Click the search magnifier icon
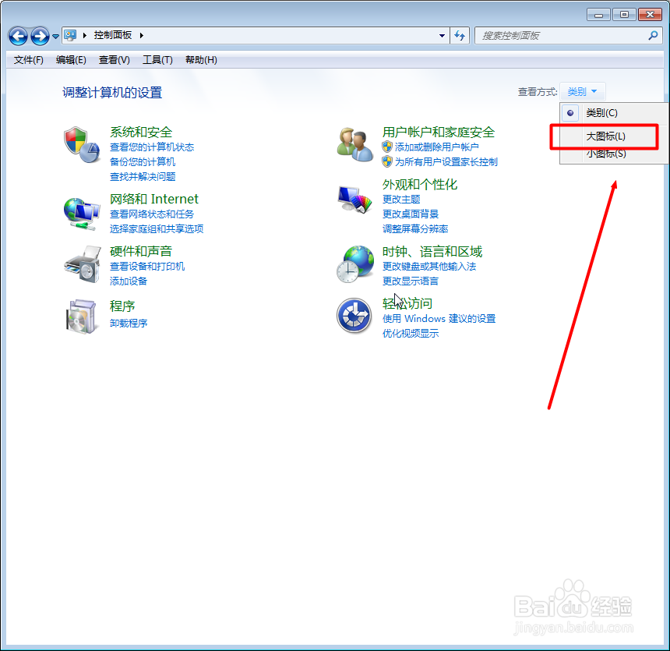The image size is (670, 651). tap(653, 36)
